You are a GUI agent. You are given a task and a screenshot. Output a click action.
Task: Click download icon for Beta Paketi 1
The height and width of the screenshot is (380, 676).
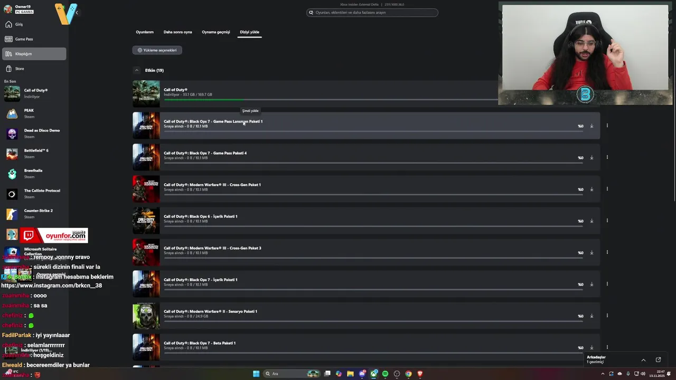click(x=591, y=348)
